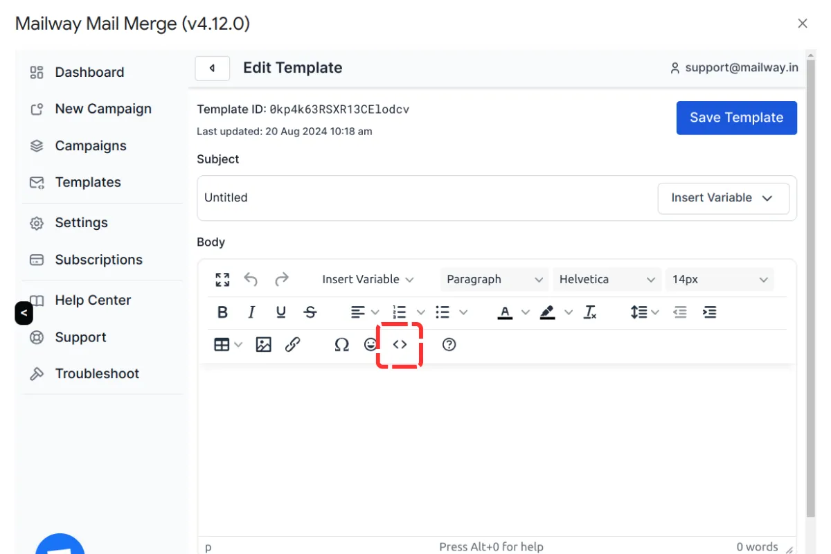The width and height of the screenshot is (831, 554).
Task: Open the source code editor
Action: [x=400, y=344]
